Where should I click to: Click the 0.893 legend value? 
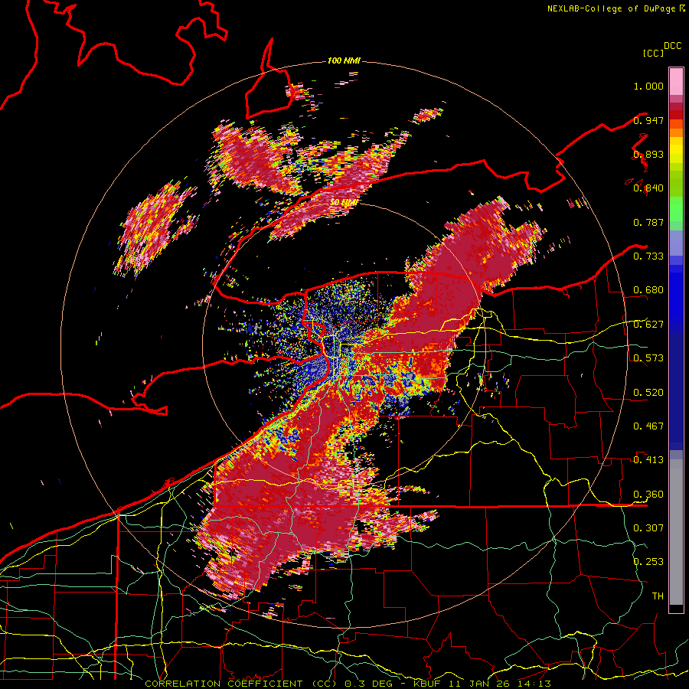(x=648, y=154)
